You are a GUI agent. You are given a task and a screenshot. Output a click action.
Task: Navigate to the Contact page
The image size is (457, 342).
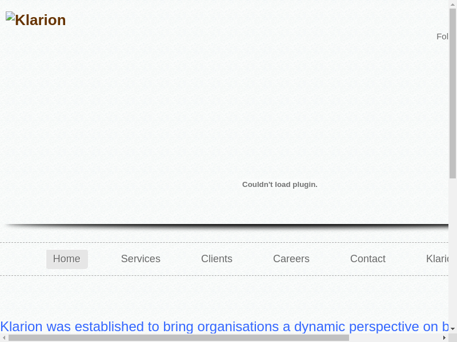(x=367, y=259)
